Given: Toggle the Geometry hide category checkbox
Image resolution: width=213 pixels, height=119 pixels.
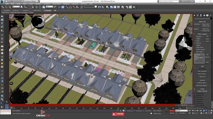Looking at the screenshot, I should coord(195,37).
